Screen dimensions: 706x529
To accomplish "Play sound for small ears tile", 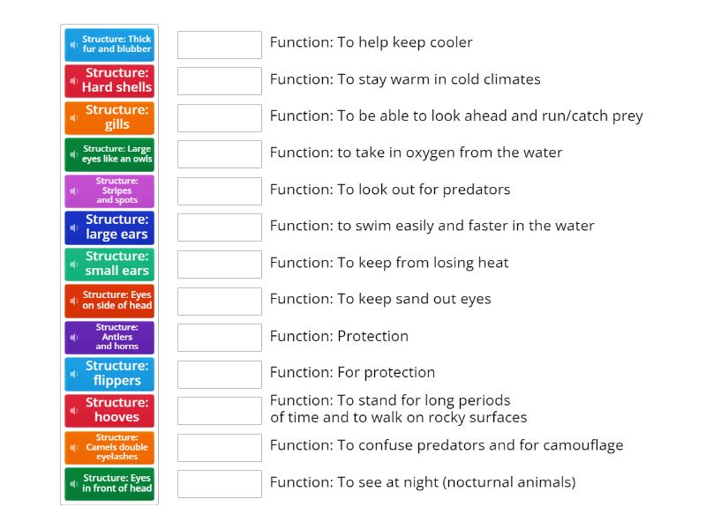I will (74, 264).
